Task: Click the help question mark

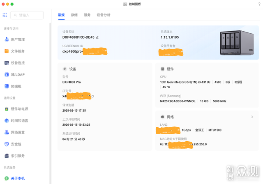Action: point(259,4)
